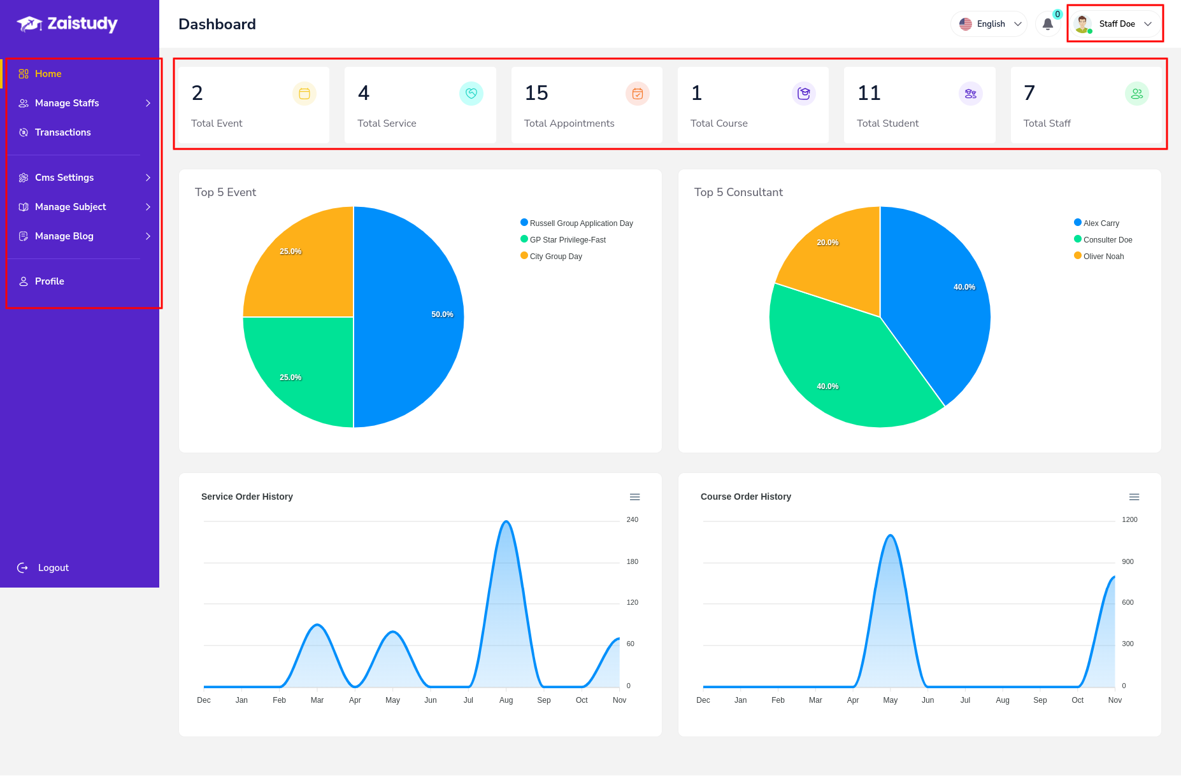Open Manage Subject menu item
This screenshot has width=1181, height=776.
80,207
